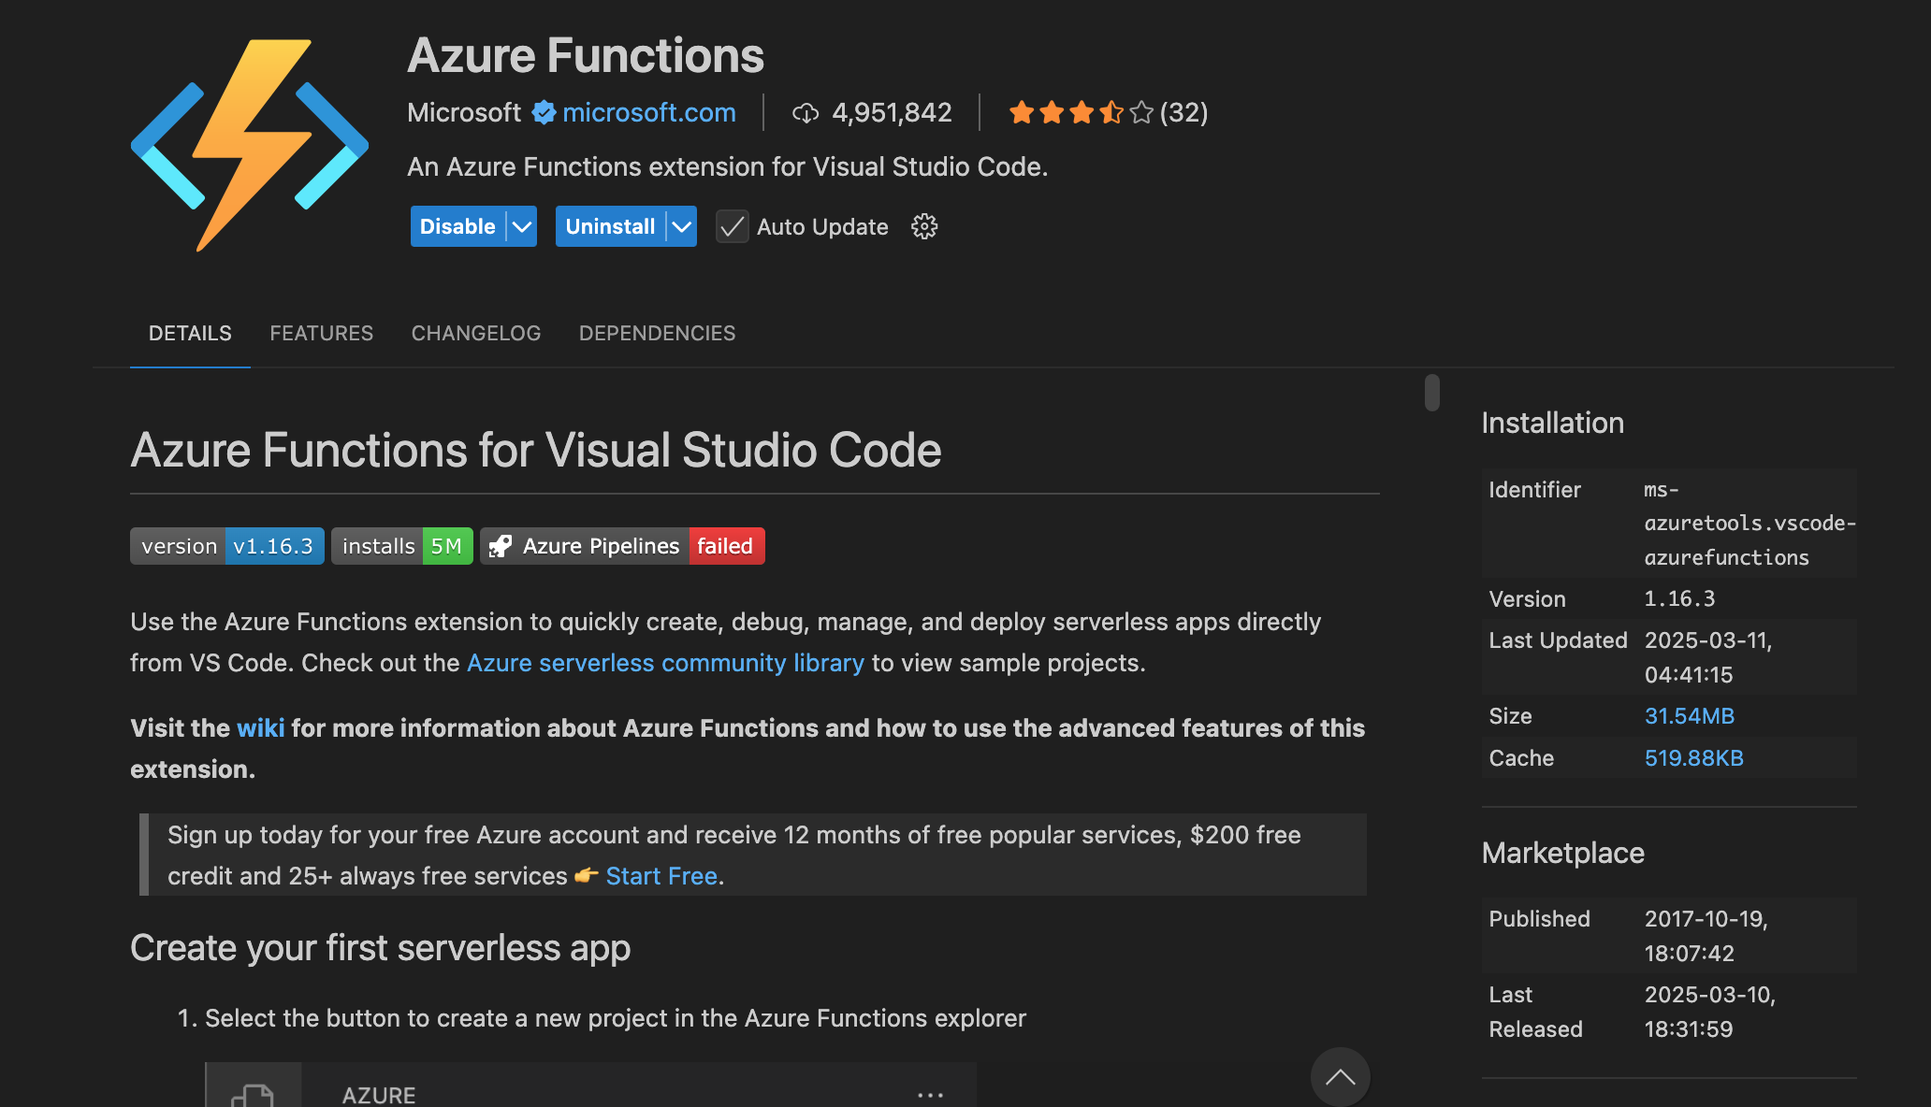This screenshot has width=1931, height=1107.
Task: Click the Azure Functions lightning bolt logo
Action: (250, 145)
